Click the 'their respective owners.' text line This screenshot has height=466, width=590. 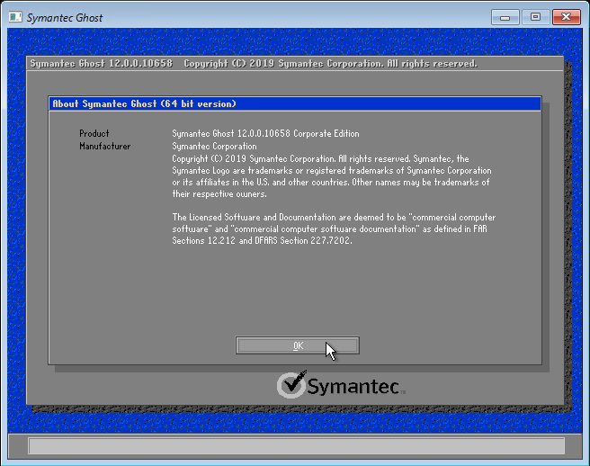pyautogui.click(x=219, y=194)
